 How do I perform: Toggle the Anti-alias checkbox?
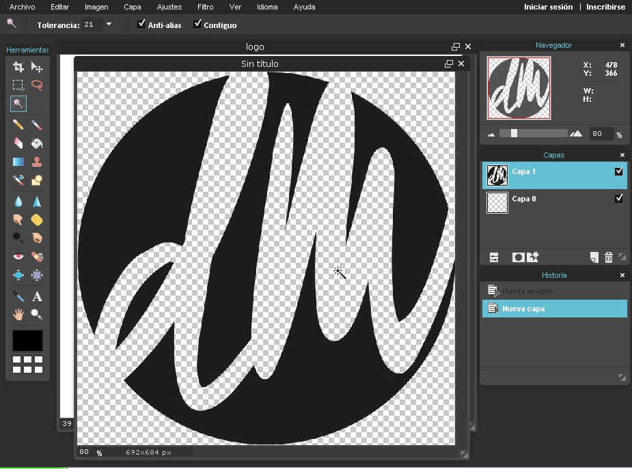[141, 24]
